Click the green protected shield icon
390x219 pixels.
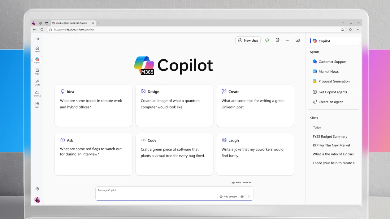(267, 40)
